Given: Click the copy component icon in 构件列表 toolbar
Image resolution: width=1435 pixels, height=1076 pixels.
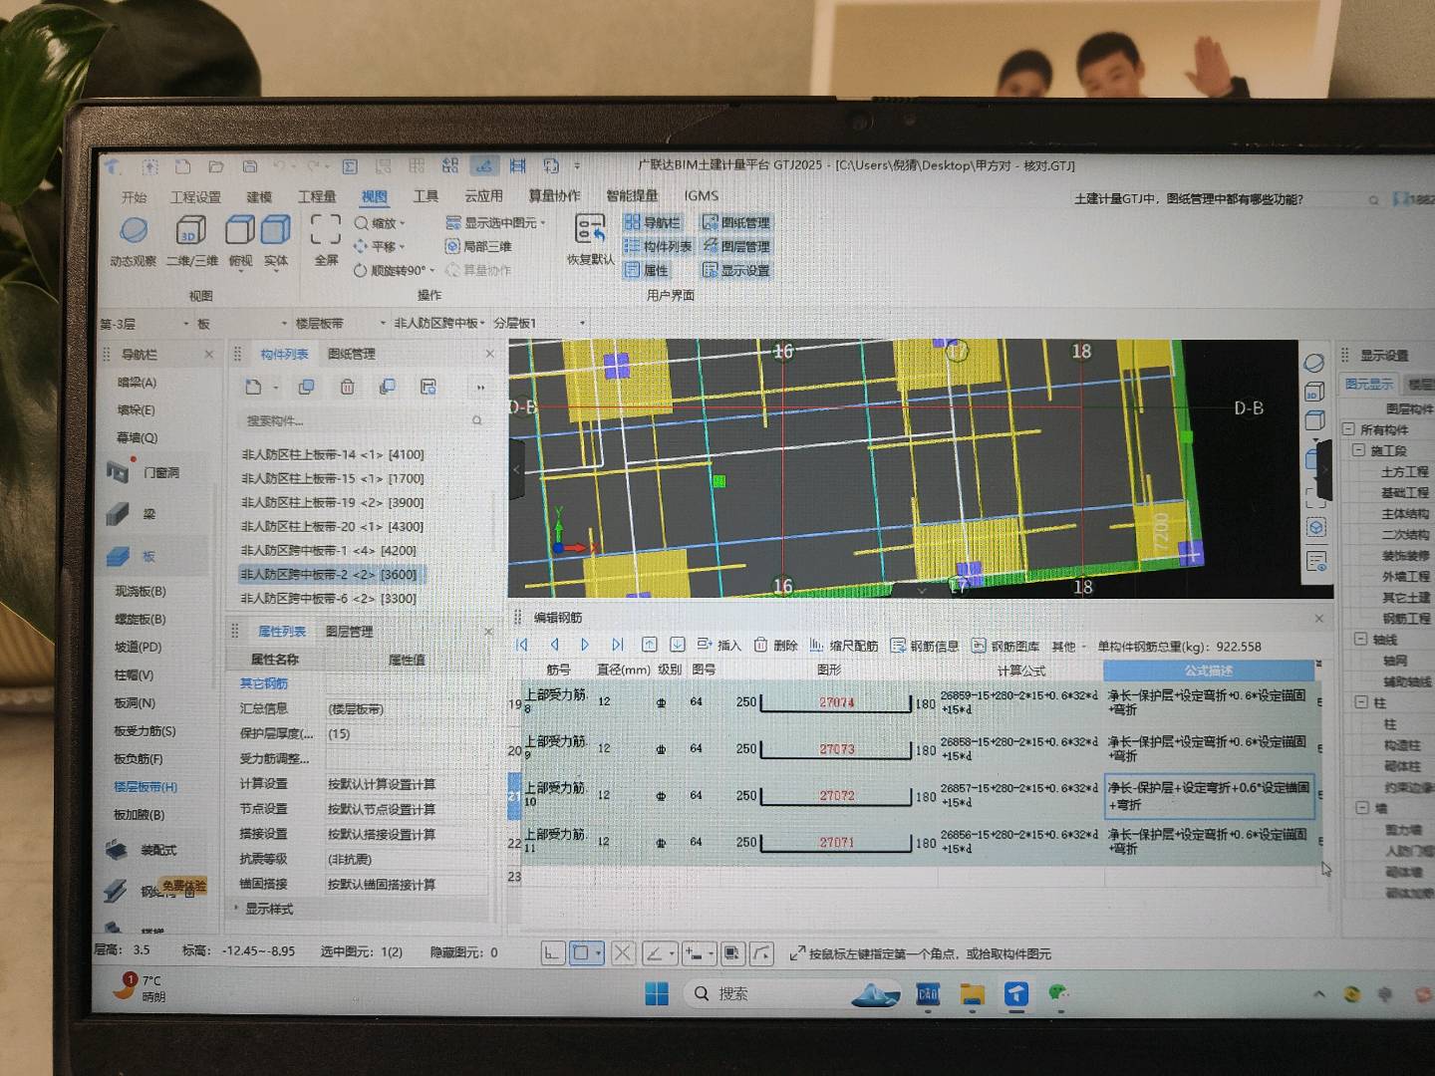Looking at the screenshot, I should click(306, 387).
